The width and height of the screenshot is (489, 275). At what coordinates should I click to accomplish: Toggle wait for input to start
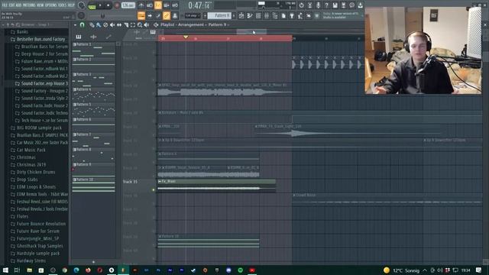(150, 5)
